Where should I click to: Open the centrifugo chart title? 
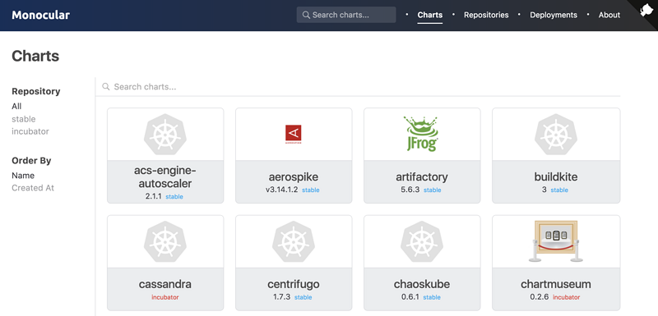294,285
